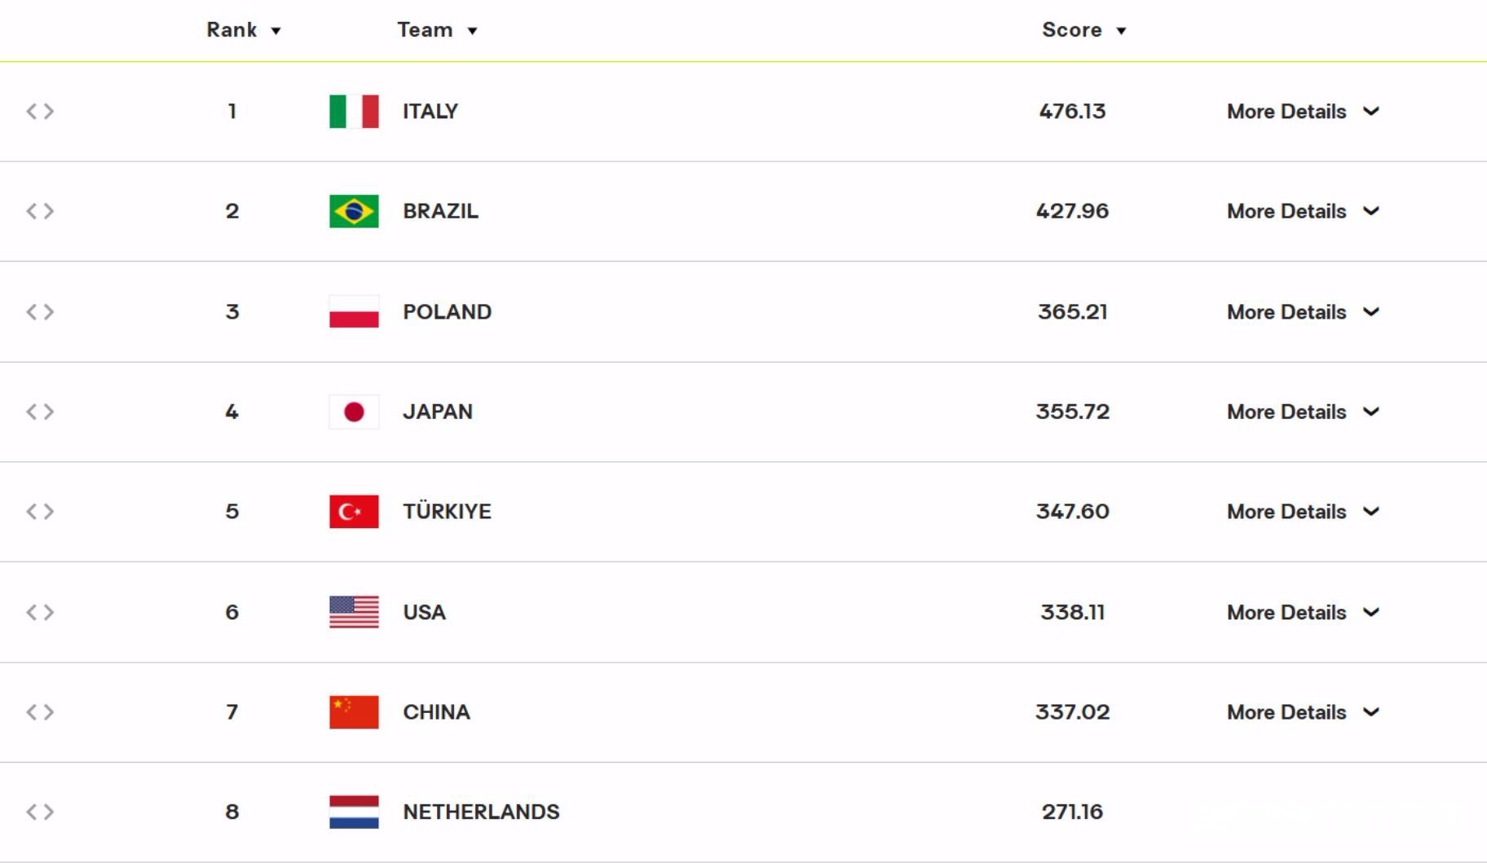
Task: Sort the table by Score column
Action: tap(1084, 30)
